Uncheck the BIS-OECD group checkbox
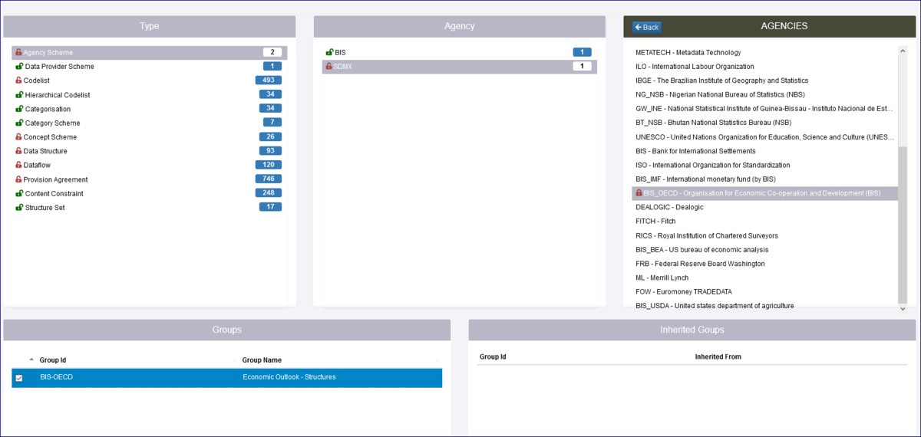The height and width of the screenshot is (437, 921). click(x=19, y=378)
